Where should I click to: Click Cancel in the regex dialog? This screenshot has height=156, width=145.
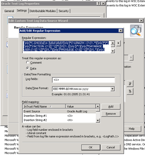(111, 147)
